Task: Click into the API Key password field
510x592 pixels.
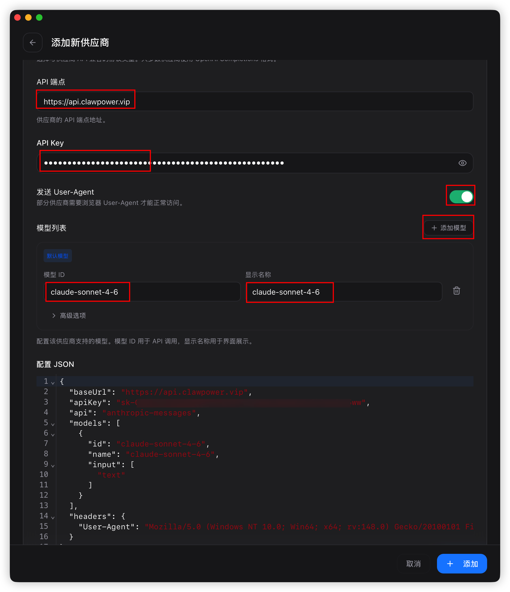Action: click(255, 163)
